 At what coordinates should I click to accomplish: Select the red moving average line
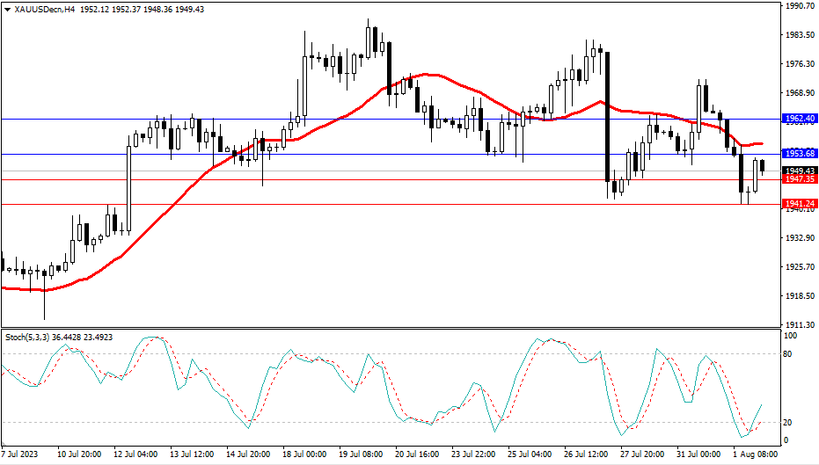tap(352, 111)
